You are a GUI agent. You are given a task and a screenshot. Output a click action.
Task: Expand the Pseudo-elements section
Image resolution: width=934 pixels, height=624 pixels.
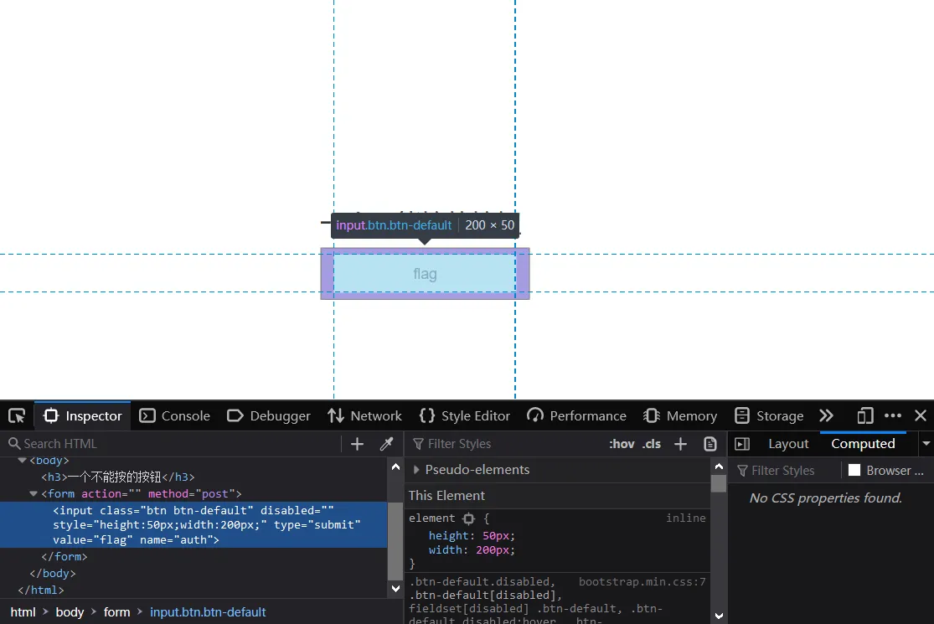coord(415,469)
